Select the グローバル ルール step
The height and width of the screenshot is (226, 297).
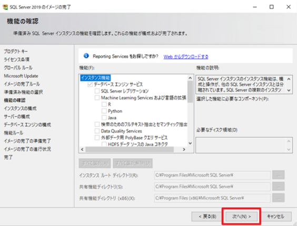[18, 67]
